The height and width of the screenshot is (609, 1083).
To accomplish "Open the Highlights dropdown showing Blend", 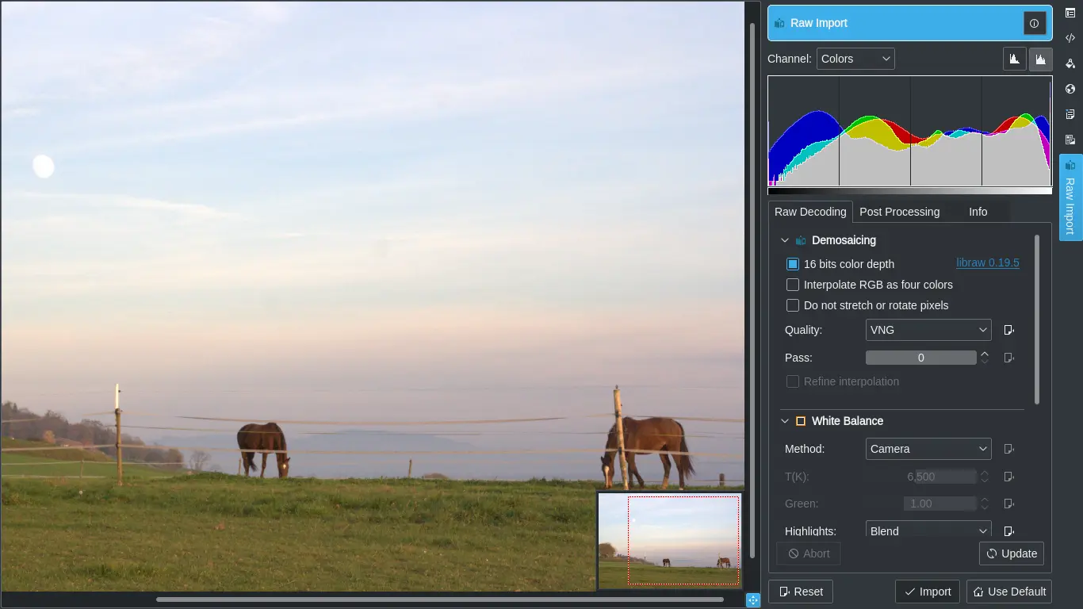I will (928, 530).
